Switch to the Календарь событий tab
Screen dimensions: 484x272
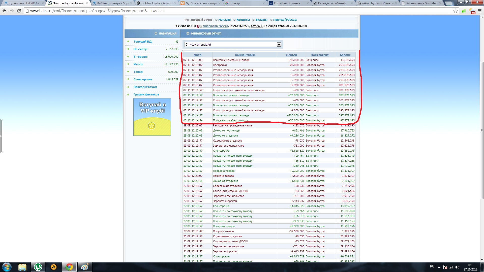(x=331, y=3)
